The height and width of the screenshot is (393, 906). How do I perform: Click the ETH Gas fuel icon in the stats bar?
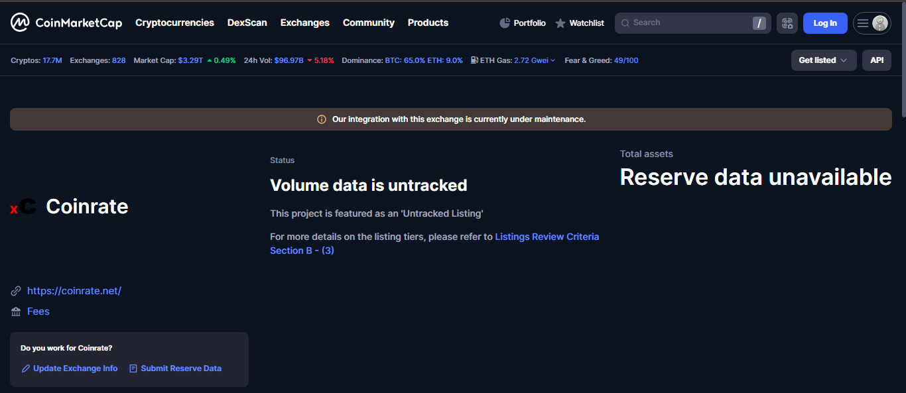[474, 60]
